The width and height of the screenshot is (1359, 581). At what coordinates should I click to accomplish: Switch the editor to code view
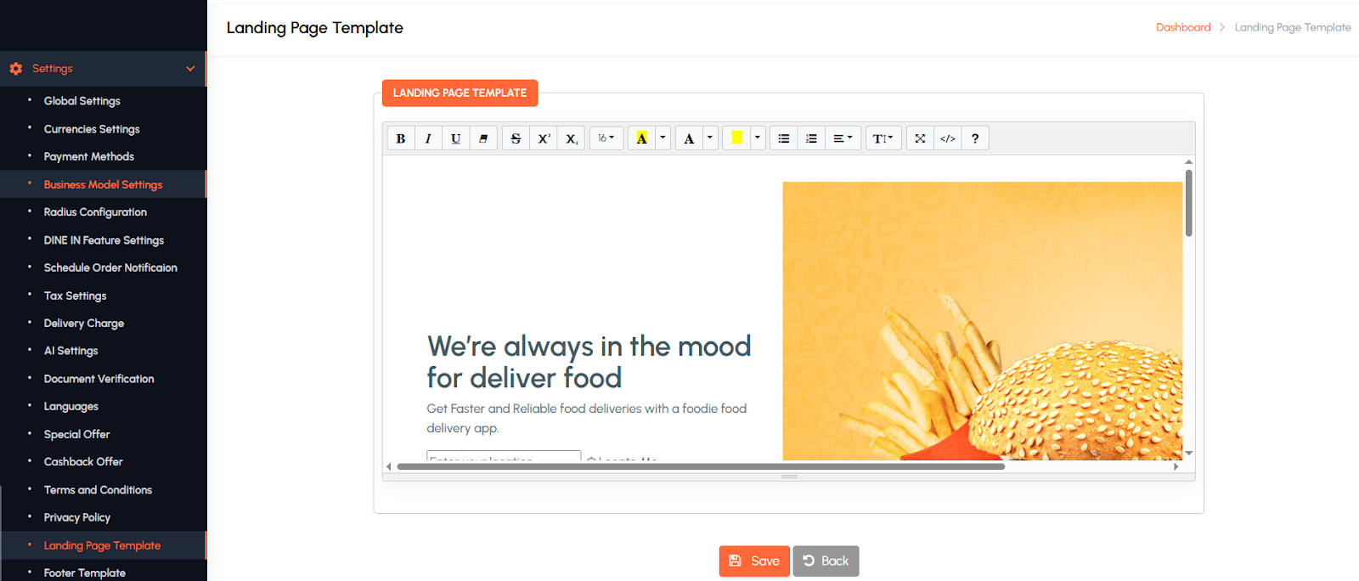point(948,138)
